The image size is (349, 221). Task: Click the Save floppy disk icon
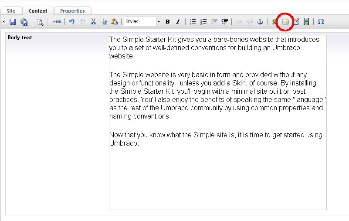(13, 22)
